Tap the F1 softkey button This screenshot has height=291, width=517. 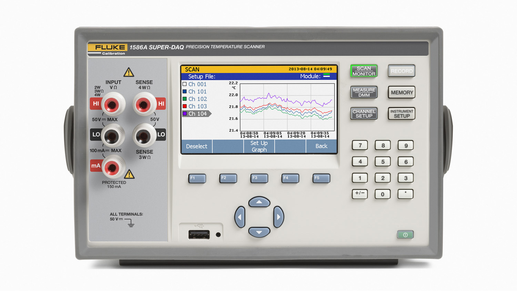(197, 178)
